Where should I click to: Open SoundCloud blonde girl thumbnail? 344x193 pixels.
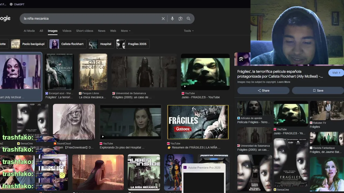[74, 122]
